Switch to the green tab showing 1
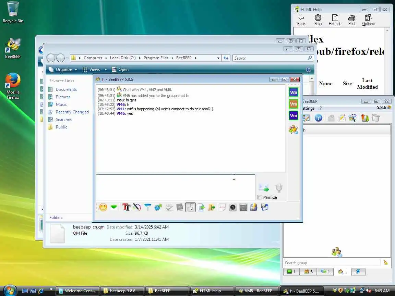Image resolution: width=395 pixels, height=296 pixels. (x=291, y=272)
